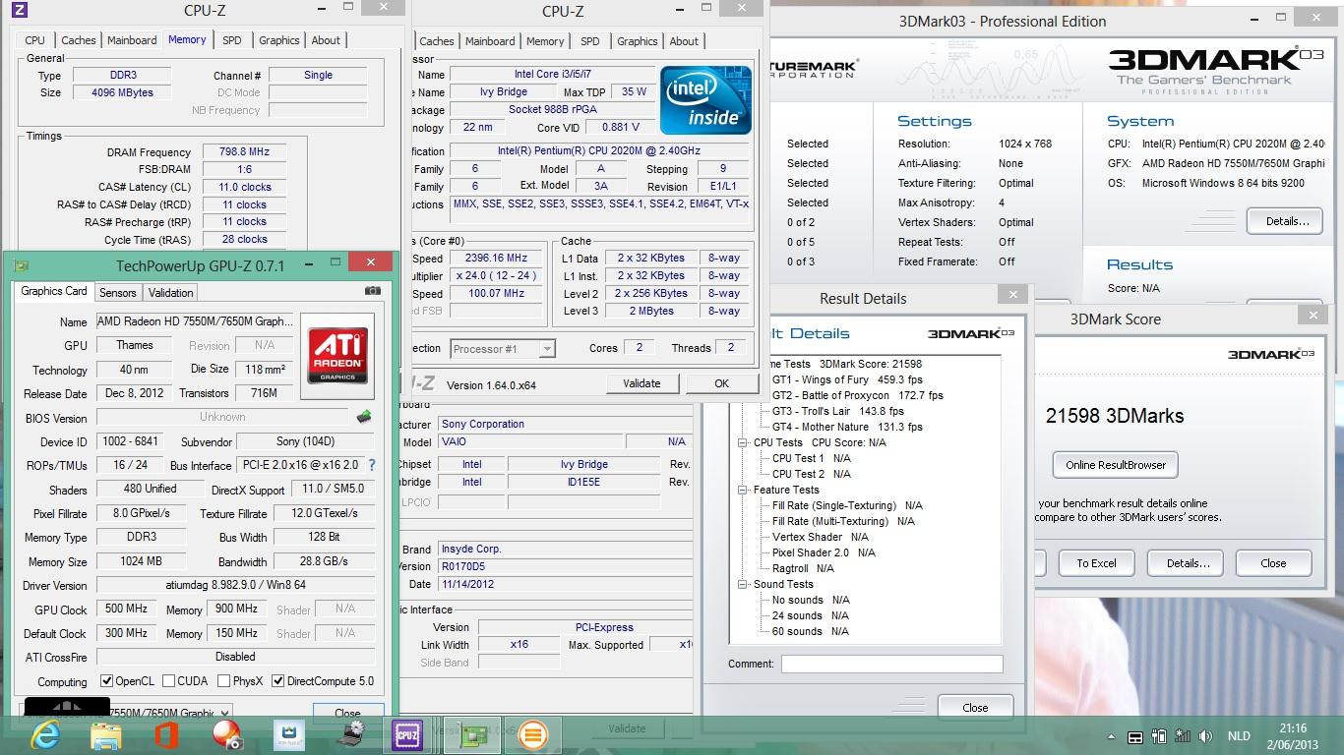Open Caches tab in left CPU-Z window

coord(79,40)
